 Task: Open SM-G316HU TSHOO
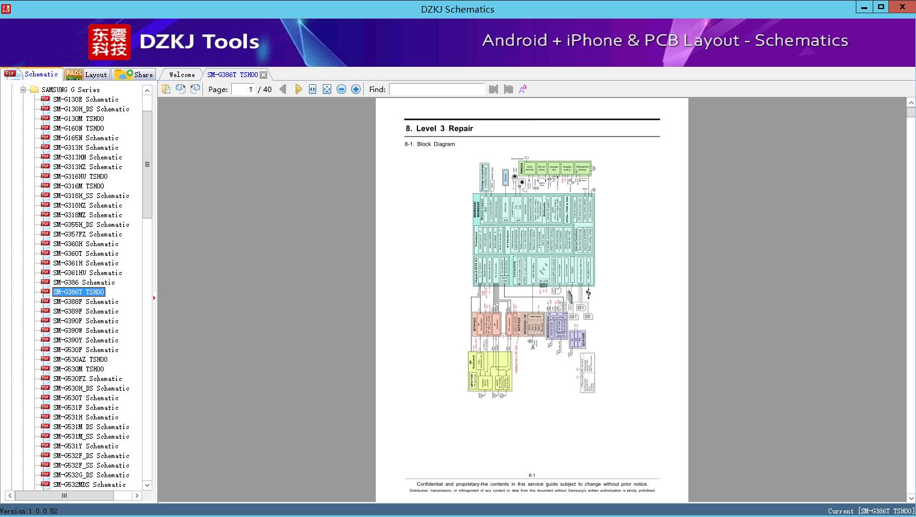click(x=80, y=176)
